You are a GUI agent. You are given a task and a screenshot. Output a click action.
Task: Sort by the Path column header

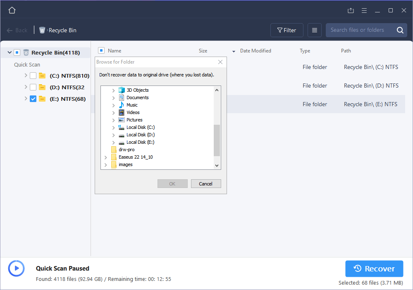point(346,51)
